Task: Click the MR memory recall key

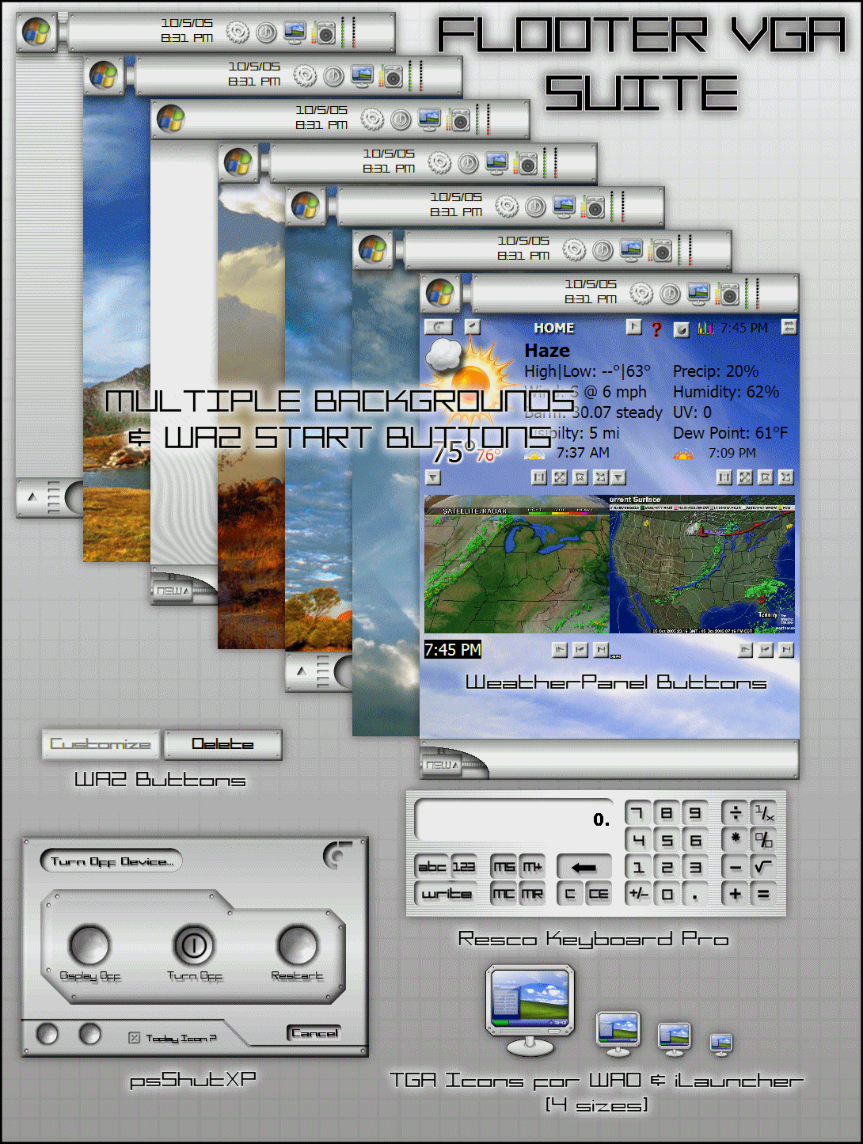Action: [x=532, y=895]
